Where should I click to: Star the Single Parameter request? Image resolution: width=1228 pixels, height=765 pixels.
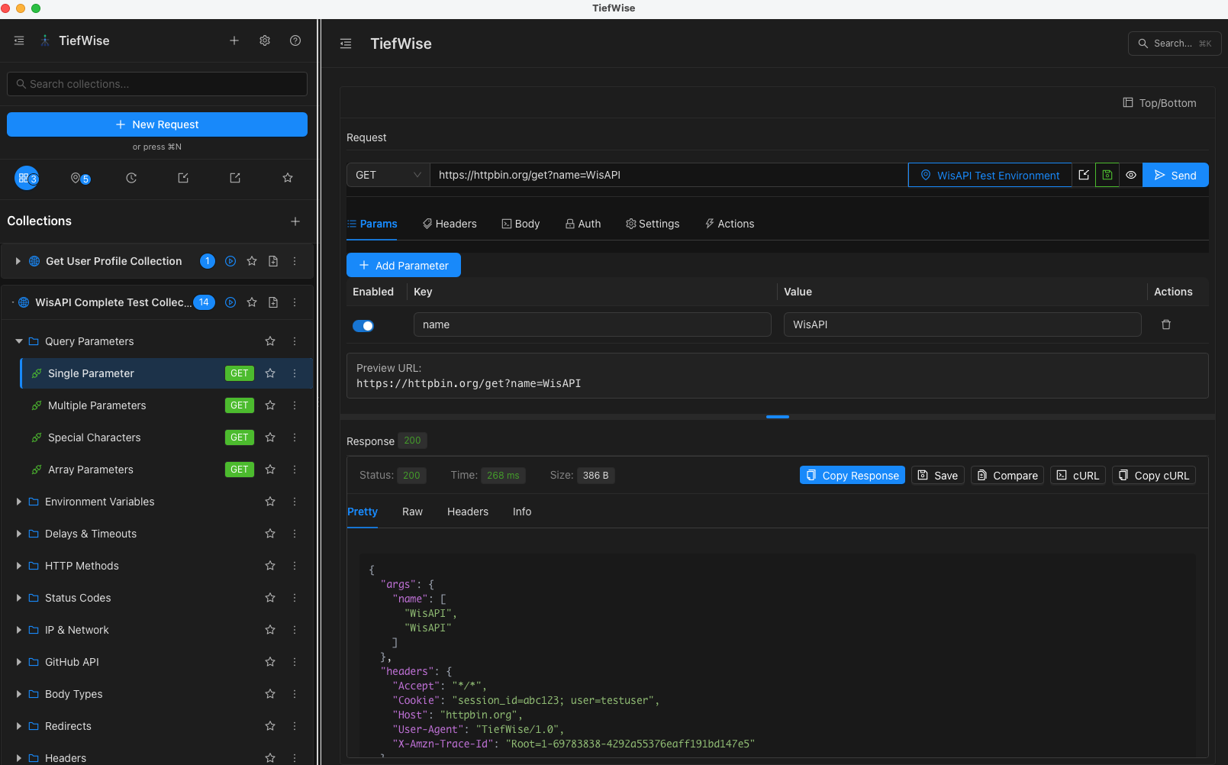[x=270, y=373]
